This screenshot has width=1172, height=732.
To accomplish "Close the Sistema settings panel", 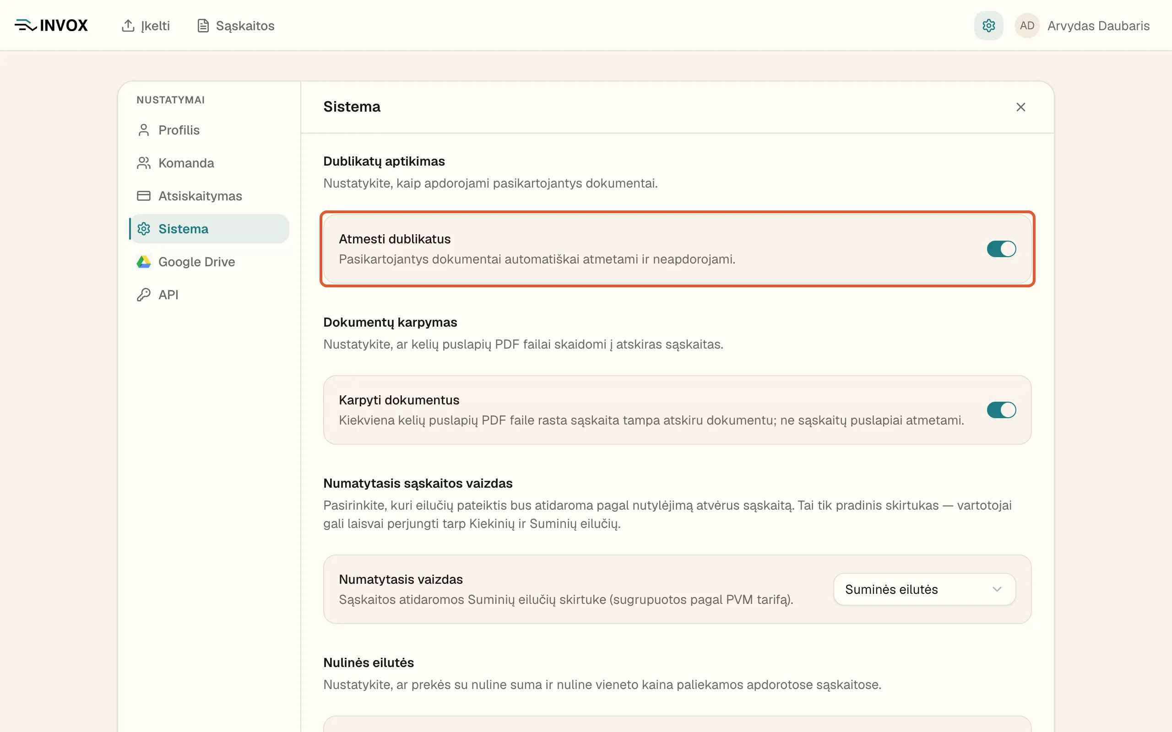I will click(x=1020, y=107).
